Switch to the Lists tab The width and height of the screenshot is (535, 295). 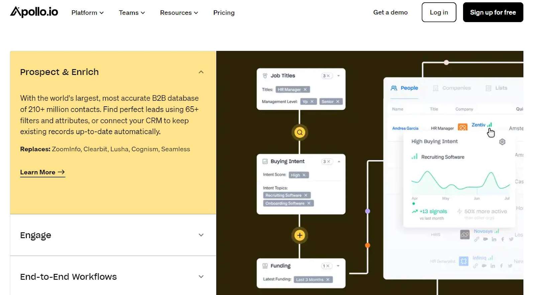pyautogui.click(x=497, y=88)
